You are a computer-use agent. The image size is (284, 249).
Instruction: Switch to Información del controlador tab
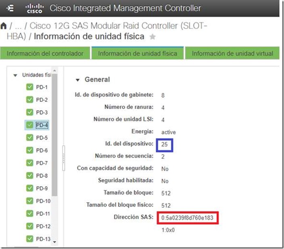point(45,53)
